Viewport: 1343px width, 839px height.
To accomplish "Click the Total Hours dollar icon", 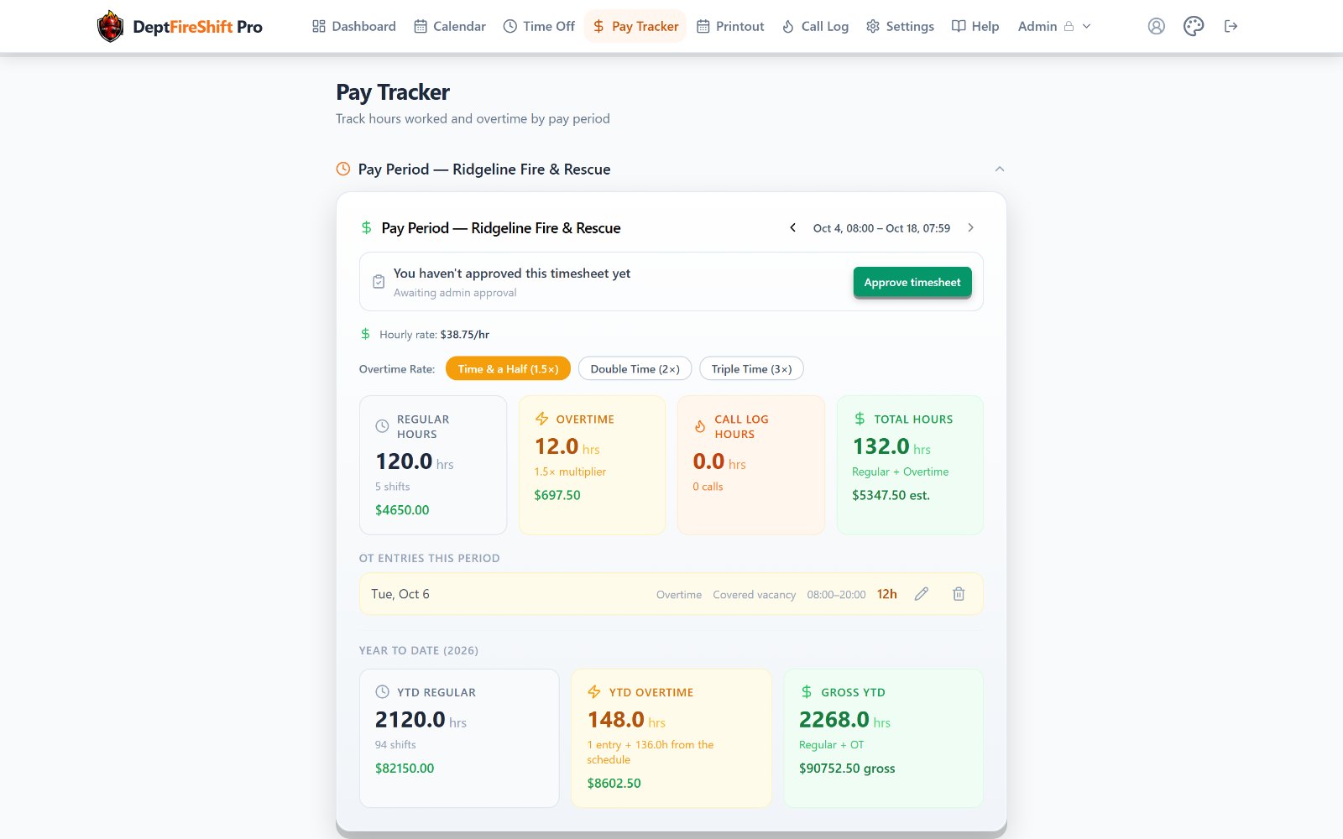I will tap(860, 419).
